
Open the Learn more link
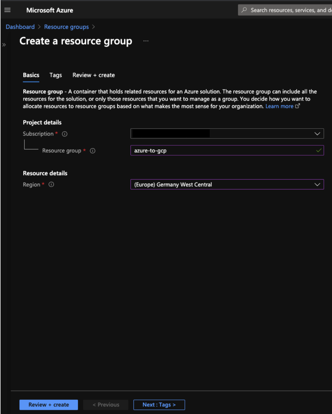point(279,106)
